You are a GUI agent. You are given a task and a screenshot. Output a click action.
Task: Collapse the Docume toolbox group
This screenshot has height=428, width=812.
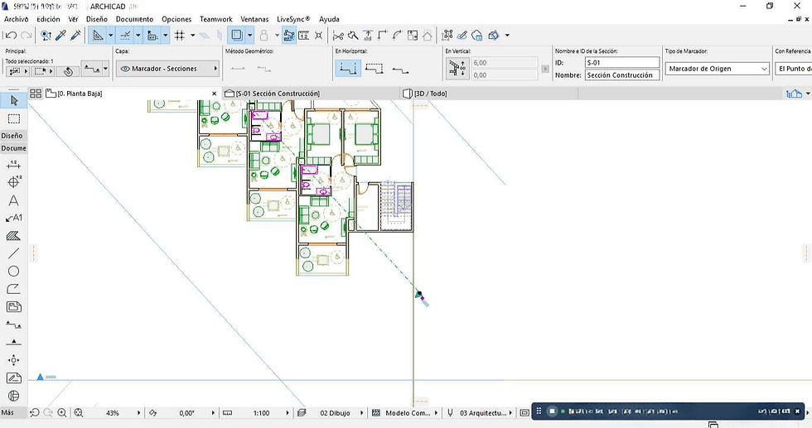click(x=13, y=148)
